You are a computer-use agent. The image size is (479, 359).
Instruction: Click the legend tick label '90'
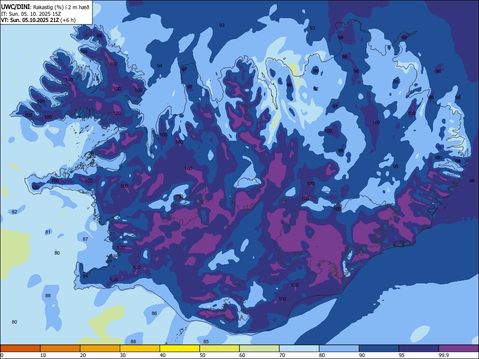coord(362,355)
